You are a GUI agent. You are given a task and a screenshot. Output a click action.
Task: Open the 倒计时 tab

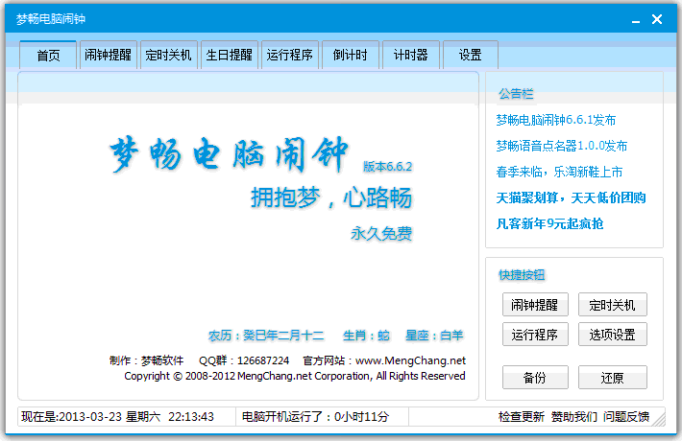point(350,56)
